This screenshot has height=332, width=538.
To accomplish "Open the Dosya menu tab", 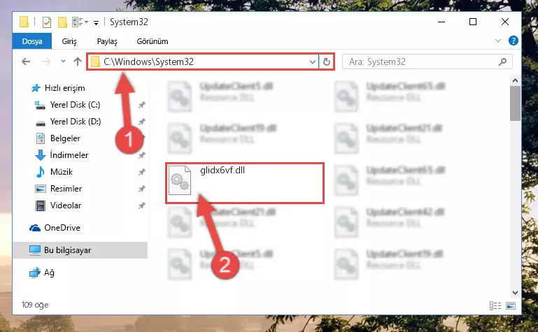I will [x=32, y=41].
